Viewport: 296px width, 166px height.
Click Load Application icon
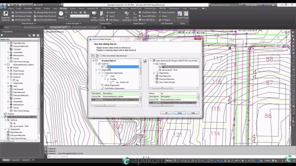[x=127, y=16]
